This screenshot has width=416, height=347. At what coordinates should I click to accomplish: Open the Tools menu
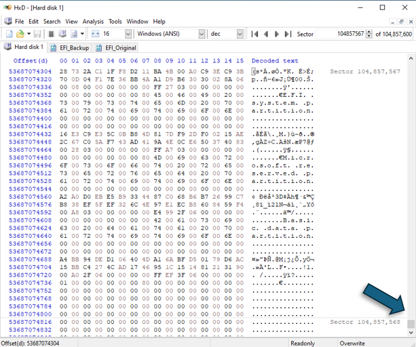(x=115, y=22)
